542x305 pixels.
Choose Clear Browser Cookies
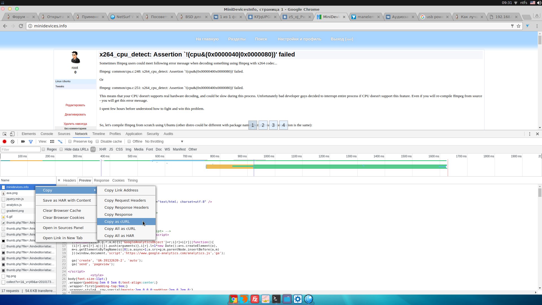coord(66,218)
